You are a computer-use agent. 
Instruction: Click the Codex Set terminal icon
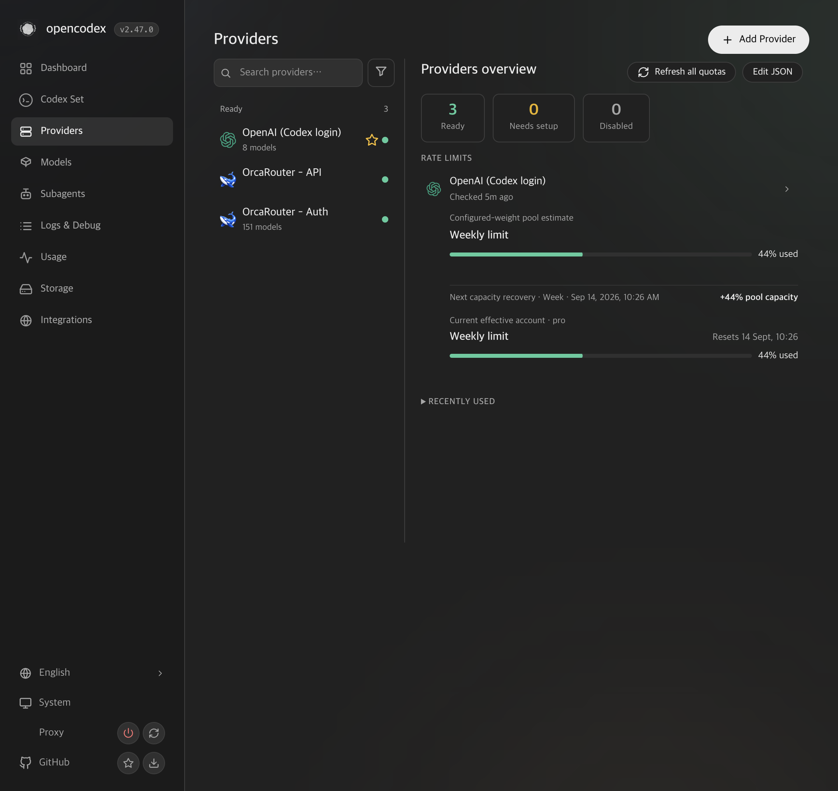(26, 100)
